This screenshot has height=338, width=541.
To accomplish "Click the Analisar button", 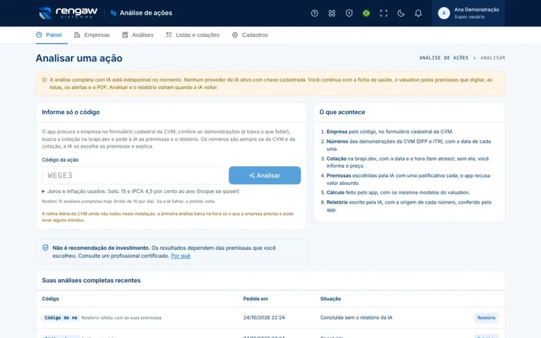I will point(265,175).
